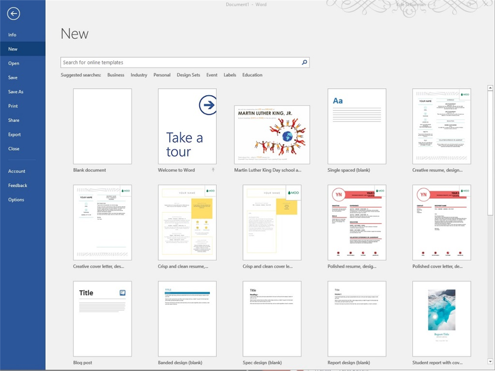
Task: Open the Save As page
Action: [16, 92]
